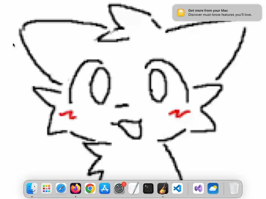Open System Preferences with red badge
The height and width of the screenshot is (199, 266).
tap(119, 188)
